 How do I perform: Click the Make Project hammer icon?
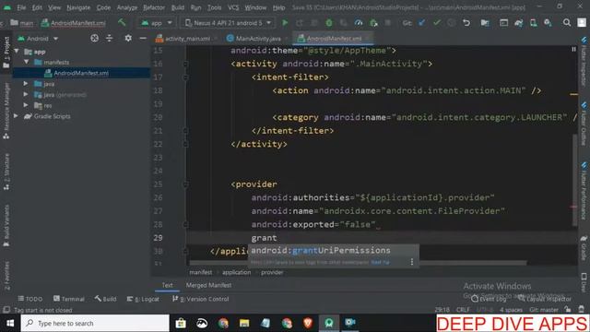122,22
